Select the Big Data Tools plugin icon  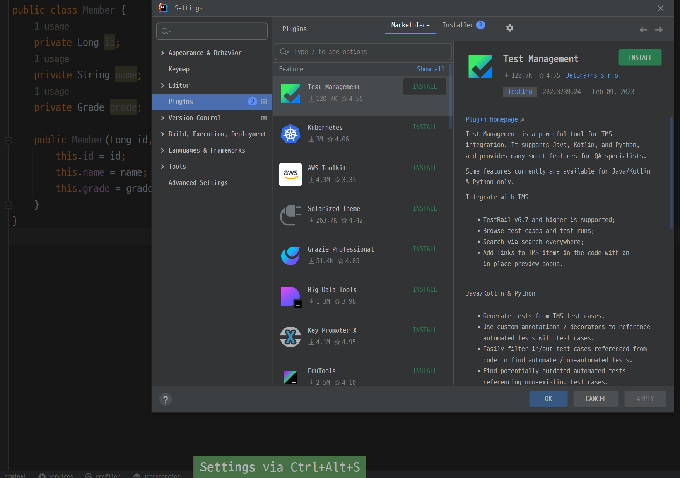(x=290, y=297)
